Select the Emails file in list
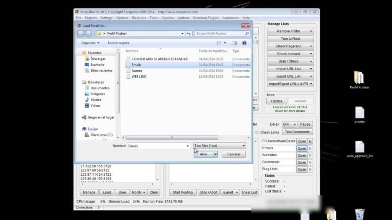 (188, 65)
